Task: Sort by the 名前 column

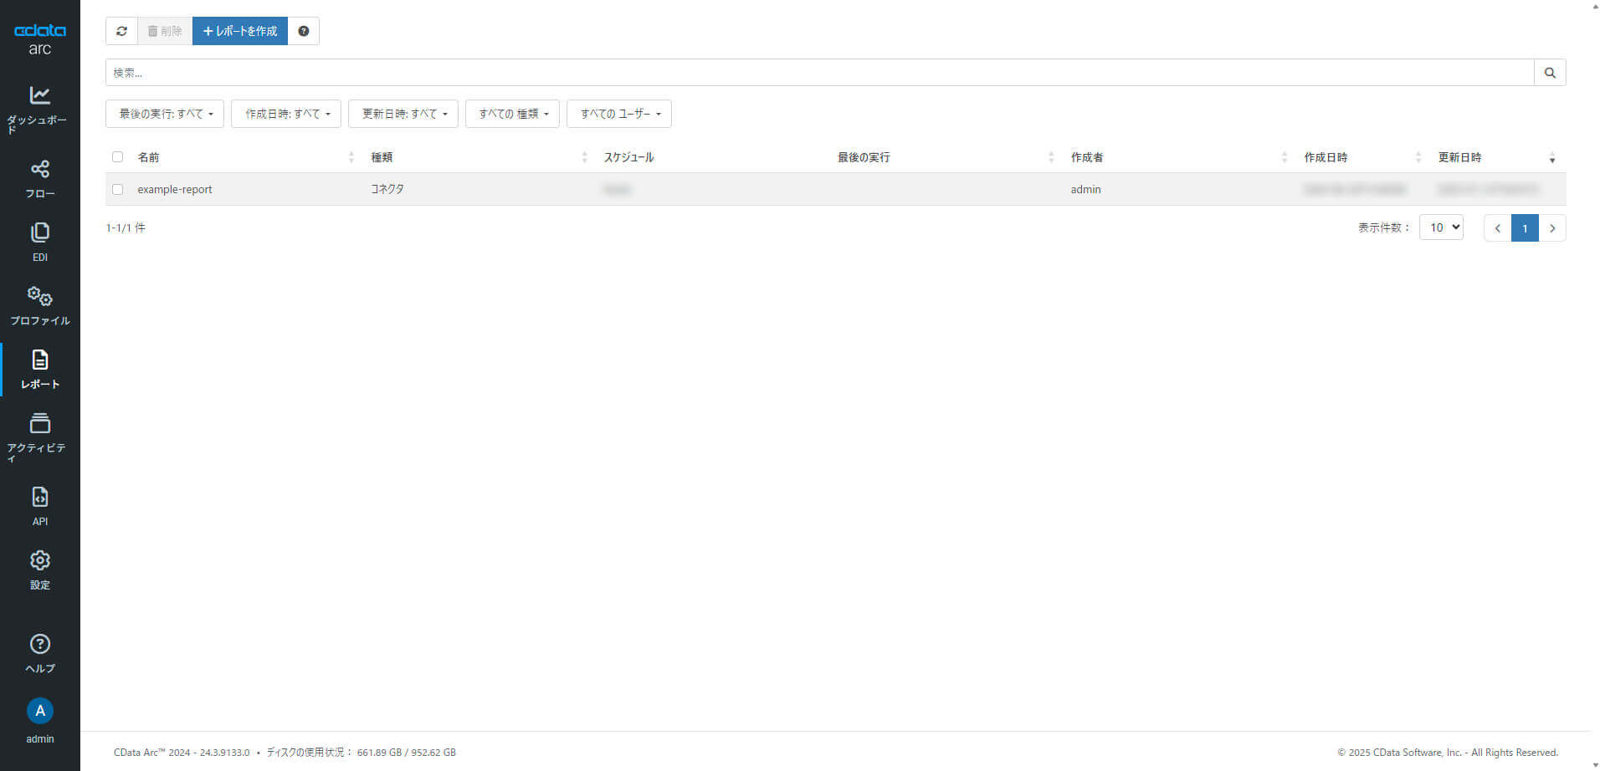Action: coord(246,157)
